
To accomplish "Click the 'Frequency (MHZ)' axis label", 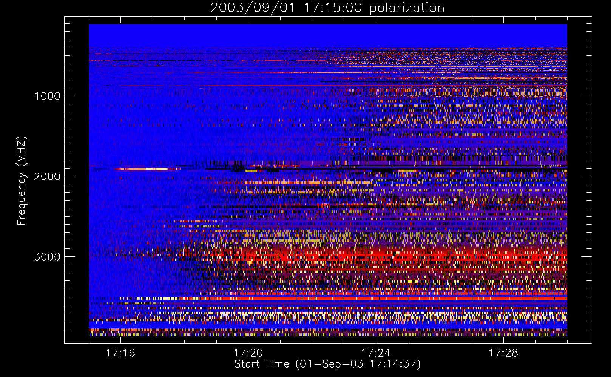I will click(22, 181).
